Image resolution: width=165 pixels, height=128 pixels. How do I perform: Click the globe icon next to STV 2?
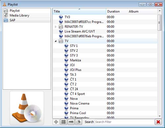coord(66,51)
